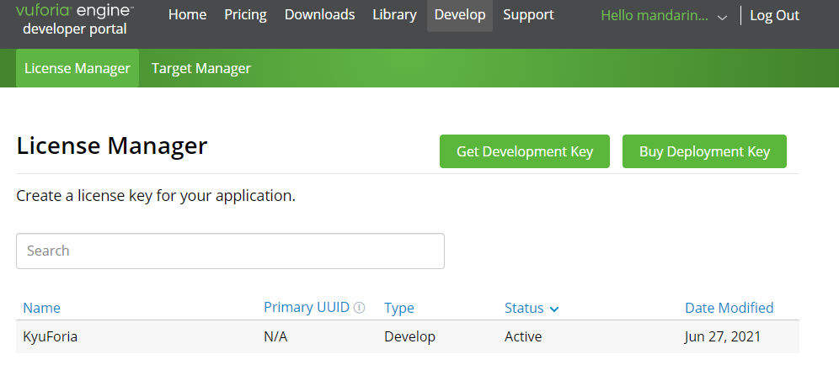
Task: Click the 'Create a license key' description text
Action: click(156, 196)
